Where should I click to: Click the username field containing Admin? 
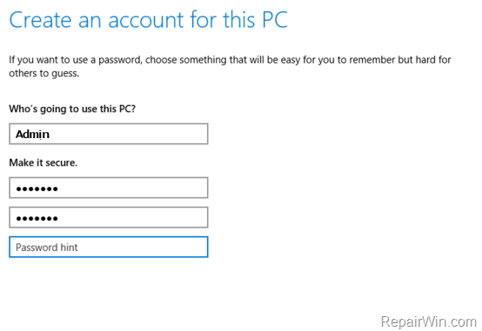click(109, 134)
